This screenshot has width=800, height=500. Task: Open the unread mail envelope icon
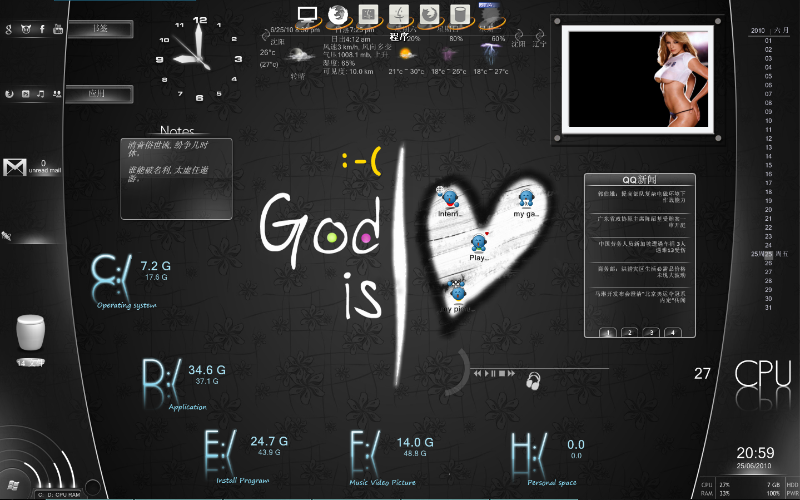point(15,167)
